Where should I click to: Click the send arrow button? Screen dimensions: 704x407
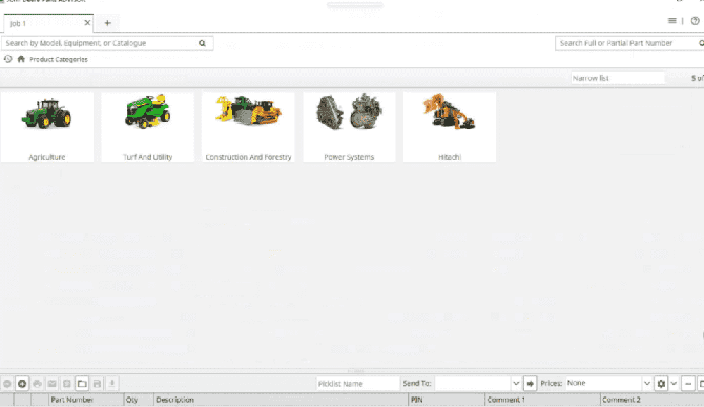[530, 384]
